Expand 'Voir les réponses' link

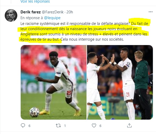click(x=35, y=2)
